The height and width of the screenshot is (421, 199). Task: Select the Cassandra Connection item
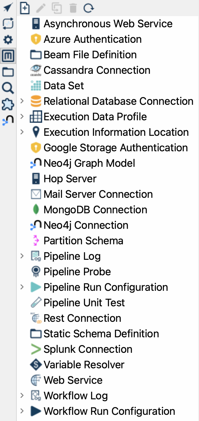pyautogui.click(x=97, y=70)
